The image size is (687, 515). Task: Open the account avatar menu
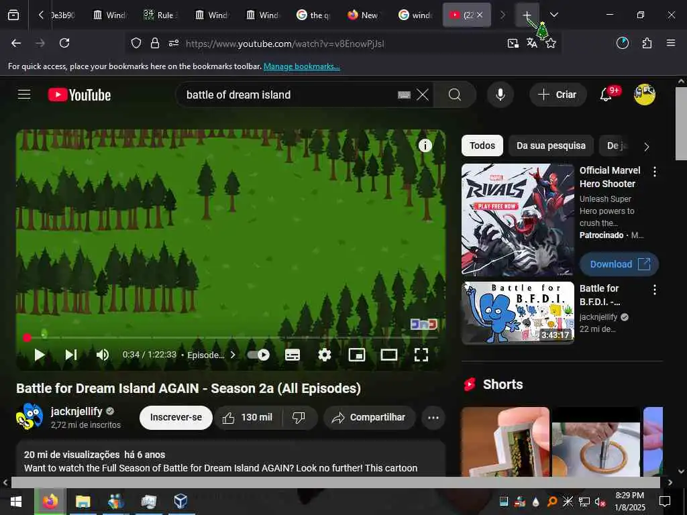point(645,95)
